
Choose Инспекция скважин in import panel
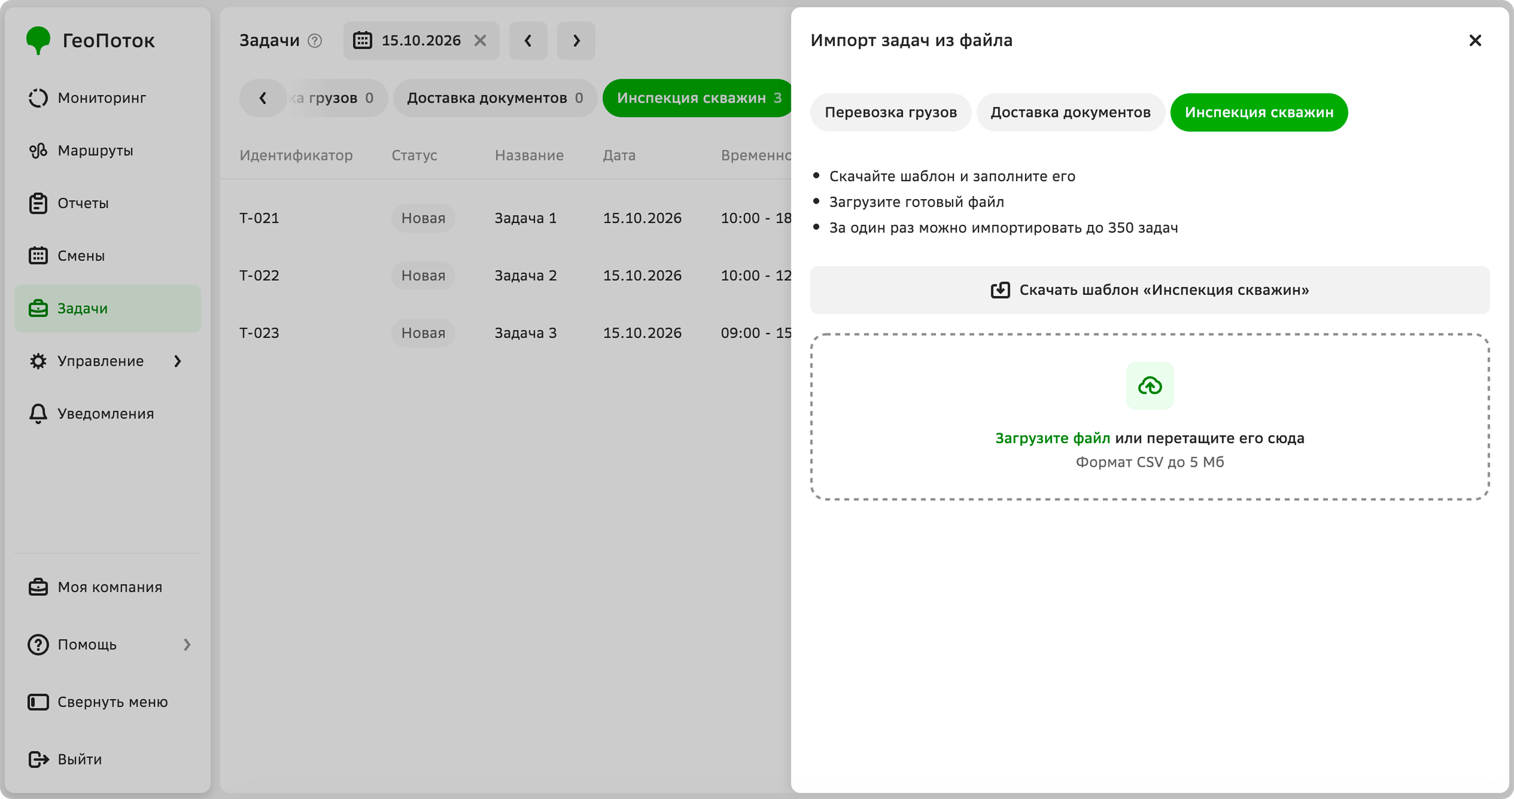click(x=1259, y=112)
